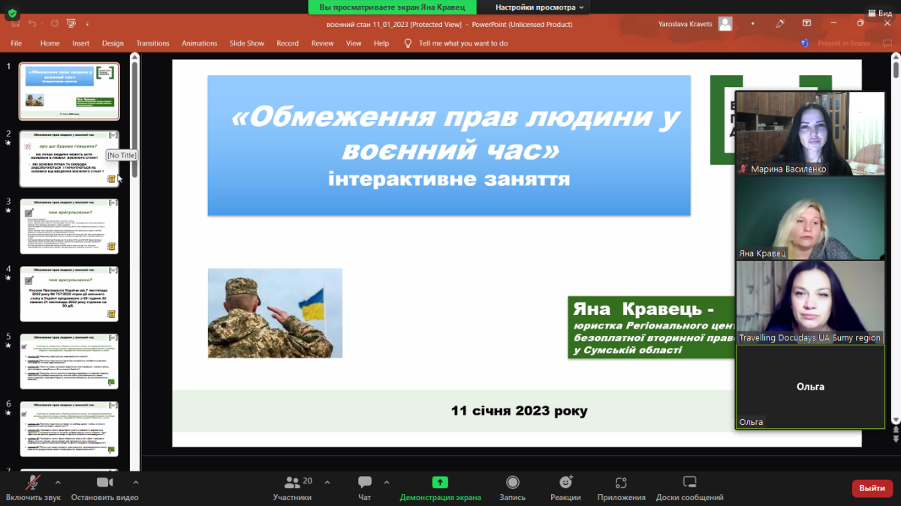The width and height of the screenshot is (901, 506).
Task: Click the Tell me lightbulb icon
Action: coord(408,43)
